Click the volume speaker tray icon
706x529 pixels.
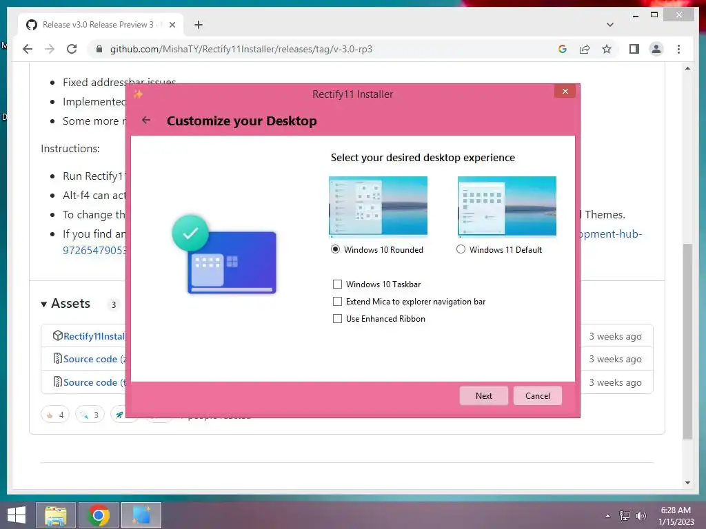click(x=641, y=516)
